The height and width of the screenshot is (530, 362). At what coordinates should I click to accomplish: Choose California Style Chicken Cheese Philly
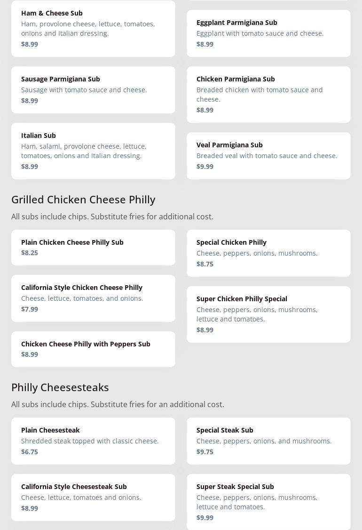click(x=93, y=298)
